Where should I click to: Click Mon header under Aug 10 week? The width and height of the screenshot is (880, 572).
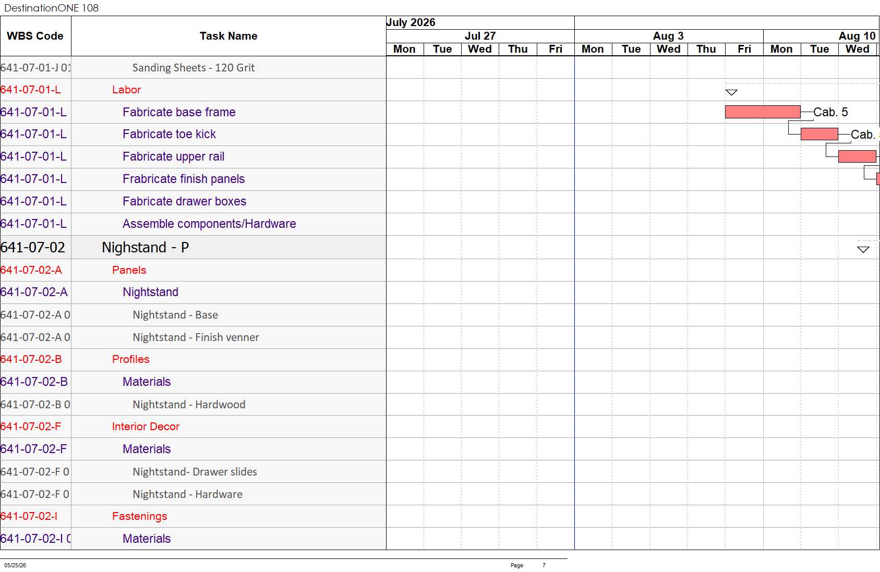tap(781, 49)
